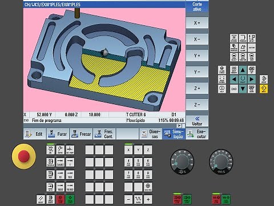The image size is (274, 206).
Task: Select Ref Point mode key
Action: [x=70, y=150]
